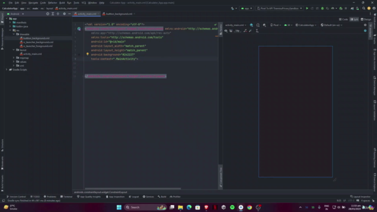Image resolution: width=377 pixels, height=212 pixels.
Task: Collapse the layout folder
Action: (14, 50)
